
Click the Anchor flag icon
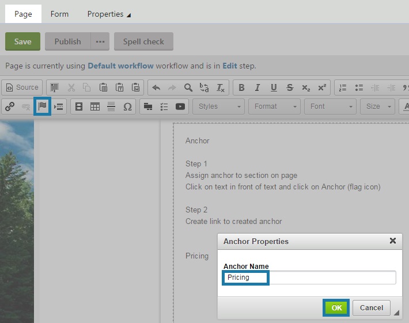pos(42,107)
